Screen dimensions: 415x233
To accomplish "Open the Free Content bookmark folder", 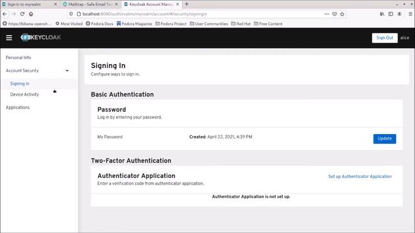I will 268,24.
